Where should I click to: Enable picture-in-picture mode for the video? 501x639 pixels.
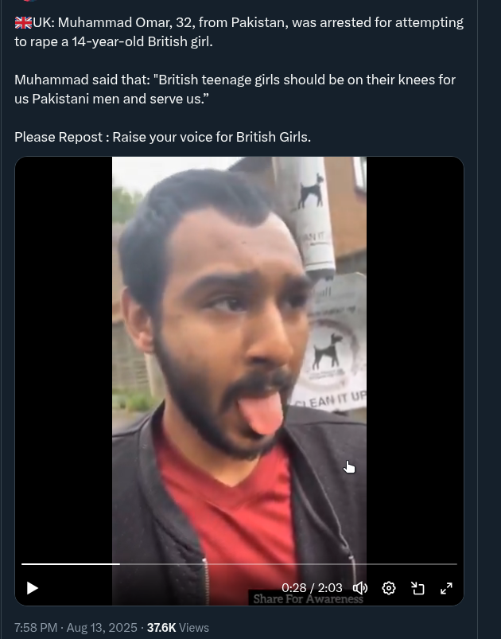point(417,588)
